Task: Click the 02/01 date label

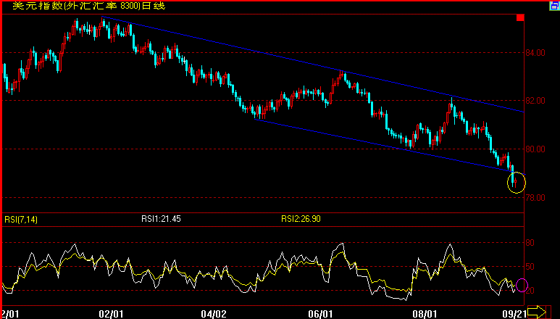Action: pyautogui.click(x=111, y=314)
